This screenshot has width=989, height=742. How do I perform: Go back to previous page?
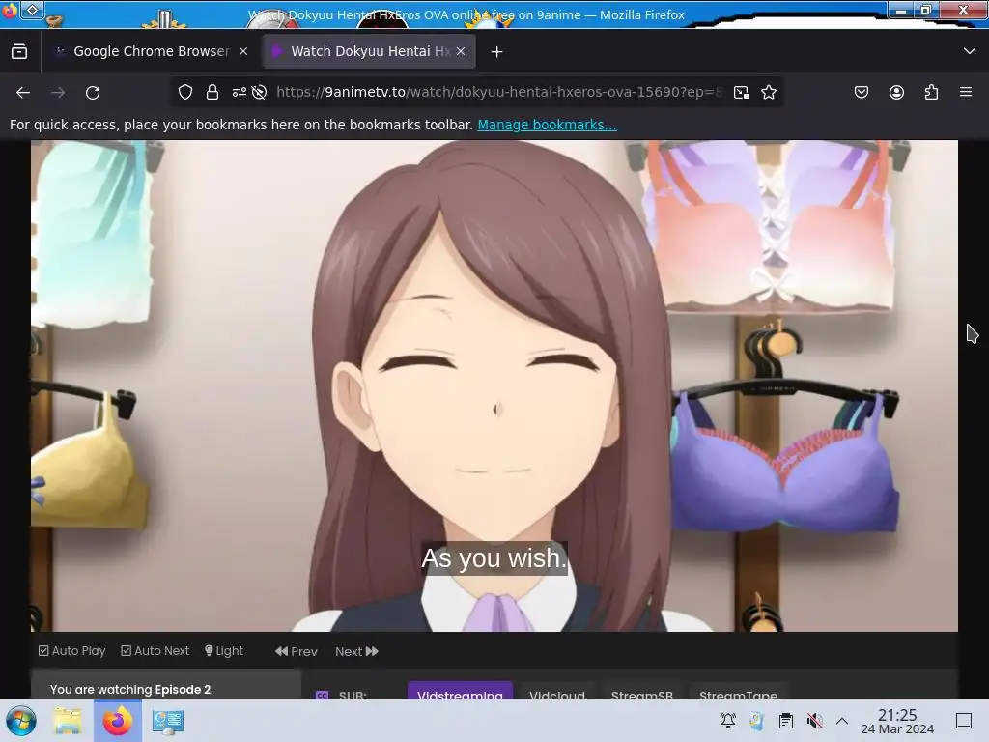[23, 93]
